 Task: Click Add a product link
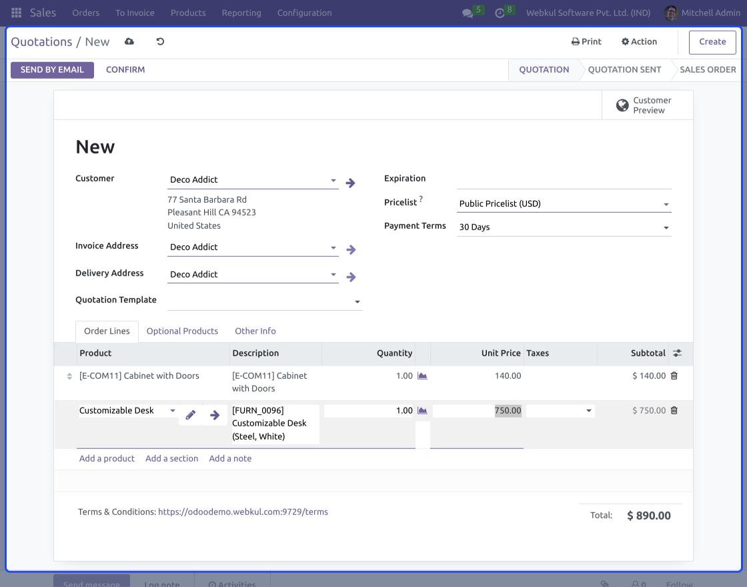[x=107, y=458]
